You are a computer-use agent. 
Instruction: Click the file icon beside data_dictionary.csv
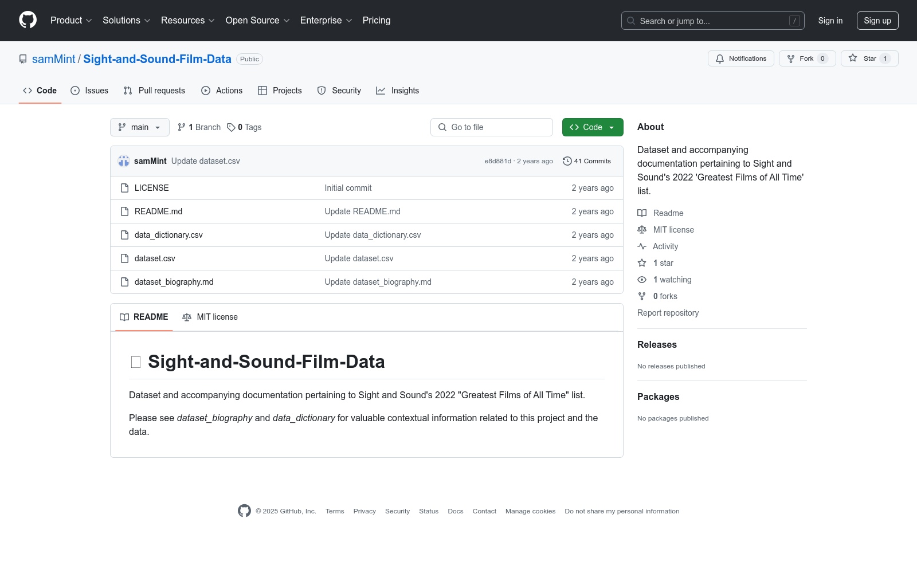(x=124, y=235)
